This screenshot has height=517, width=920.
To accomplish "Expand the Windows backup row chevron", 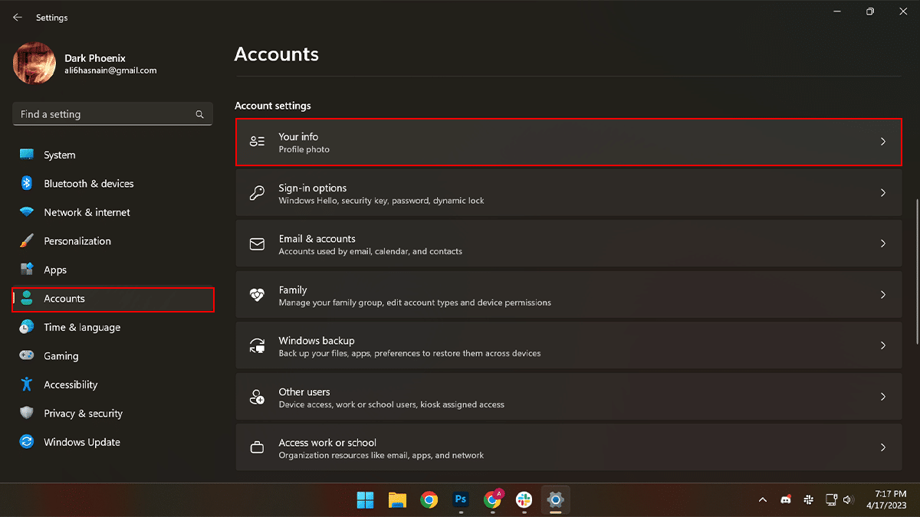I will pyautogui.click(x=882, y=345).
